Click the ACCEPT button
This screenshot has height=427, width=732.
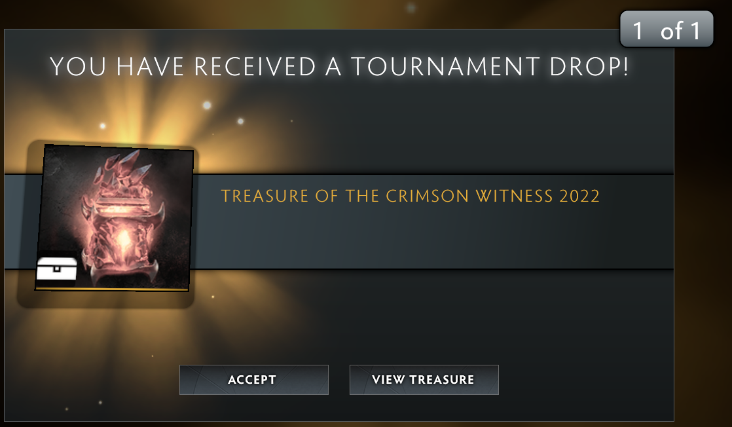[x=254, y=380]
